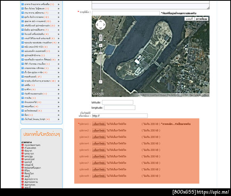Click the Google logo on the map
Viewport: 231px width, 196px height.
click(98, 93)
